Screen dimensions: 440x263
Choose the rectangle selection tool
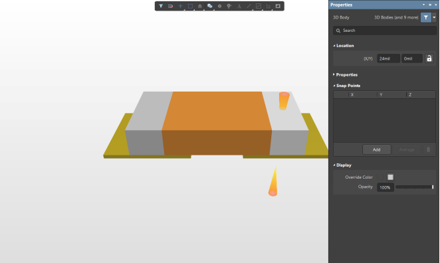coord(190,6)
